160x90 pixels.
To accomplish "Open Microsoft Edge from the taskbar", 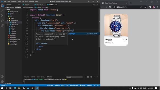I will click(x=15, y=88).
